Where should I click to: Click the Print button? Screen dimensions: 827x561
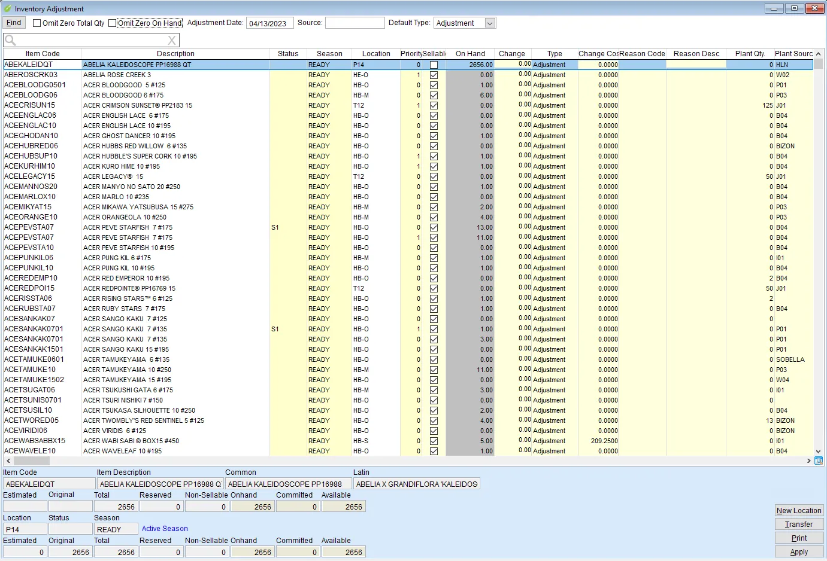point(799,538)
